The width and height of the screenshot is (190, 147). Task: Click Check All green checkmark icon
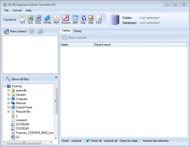[x=88, y=141]
